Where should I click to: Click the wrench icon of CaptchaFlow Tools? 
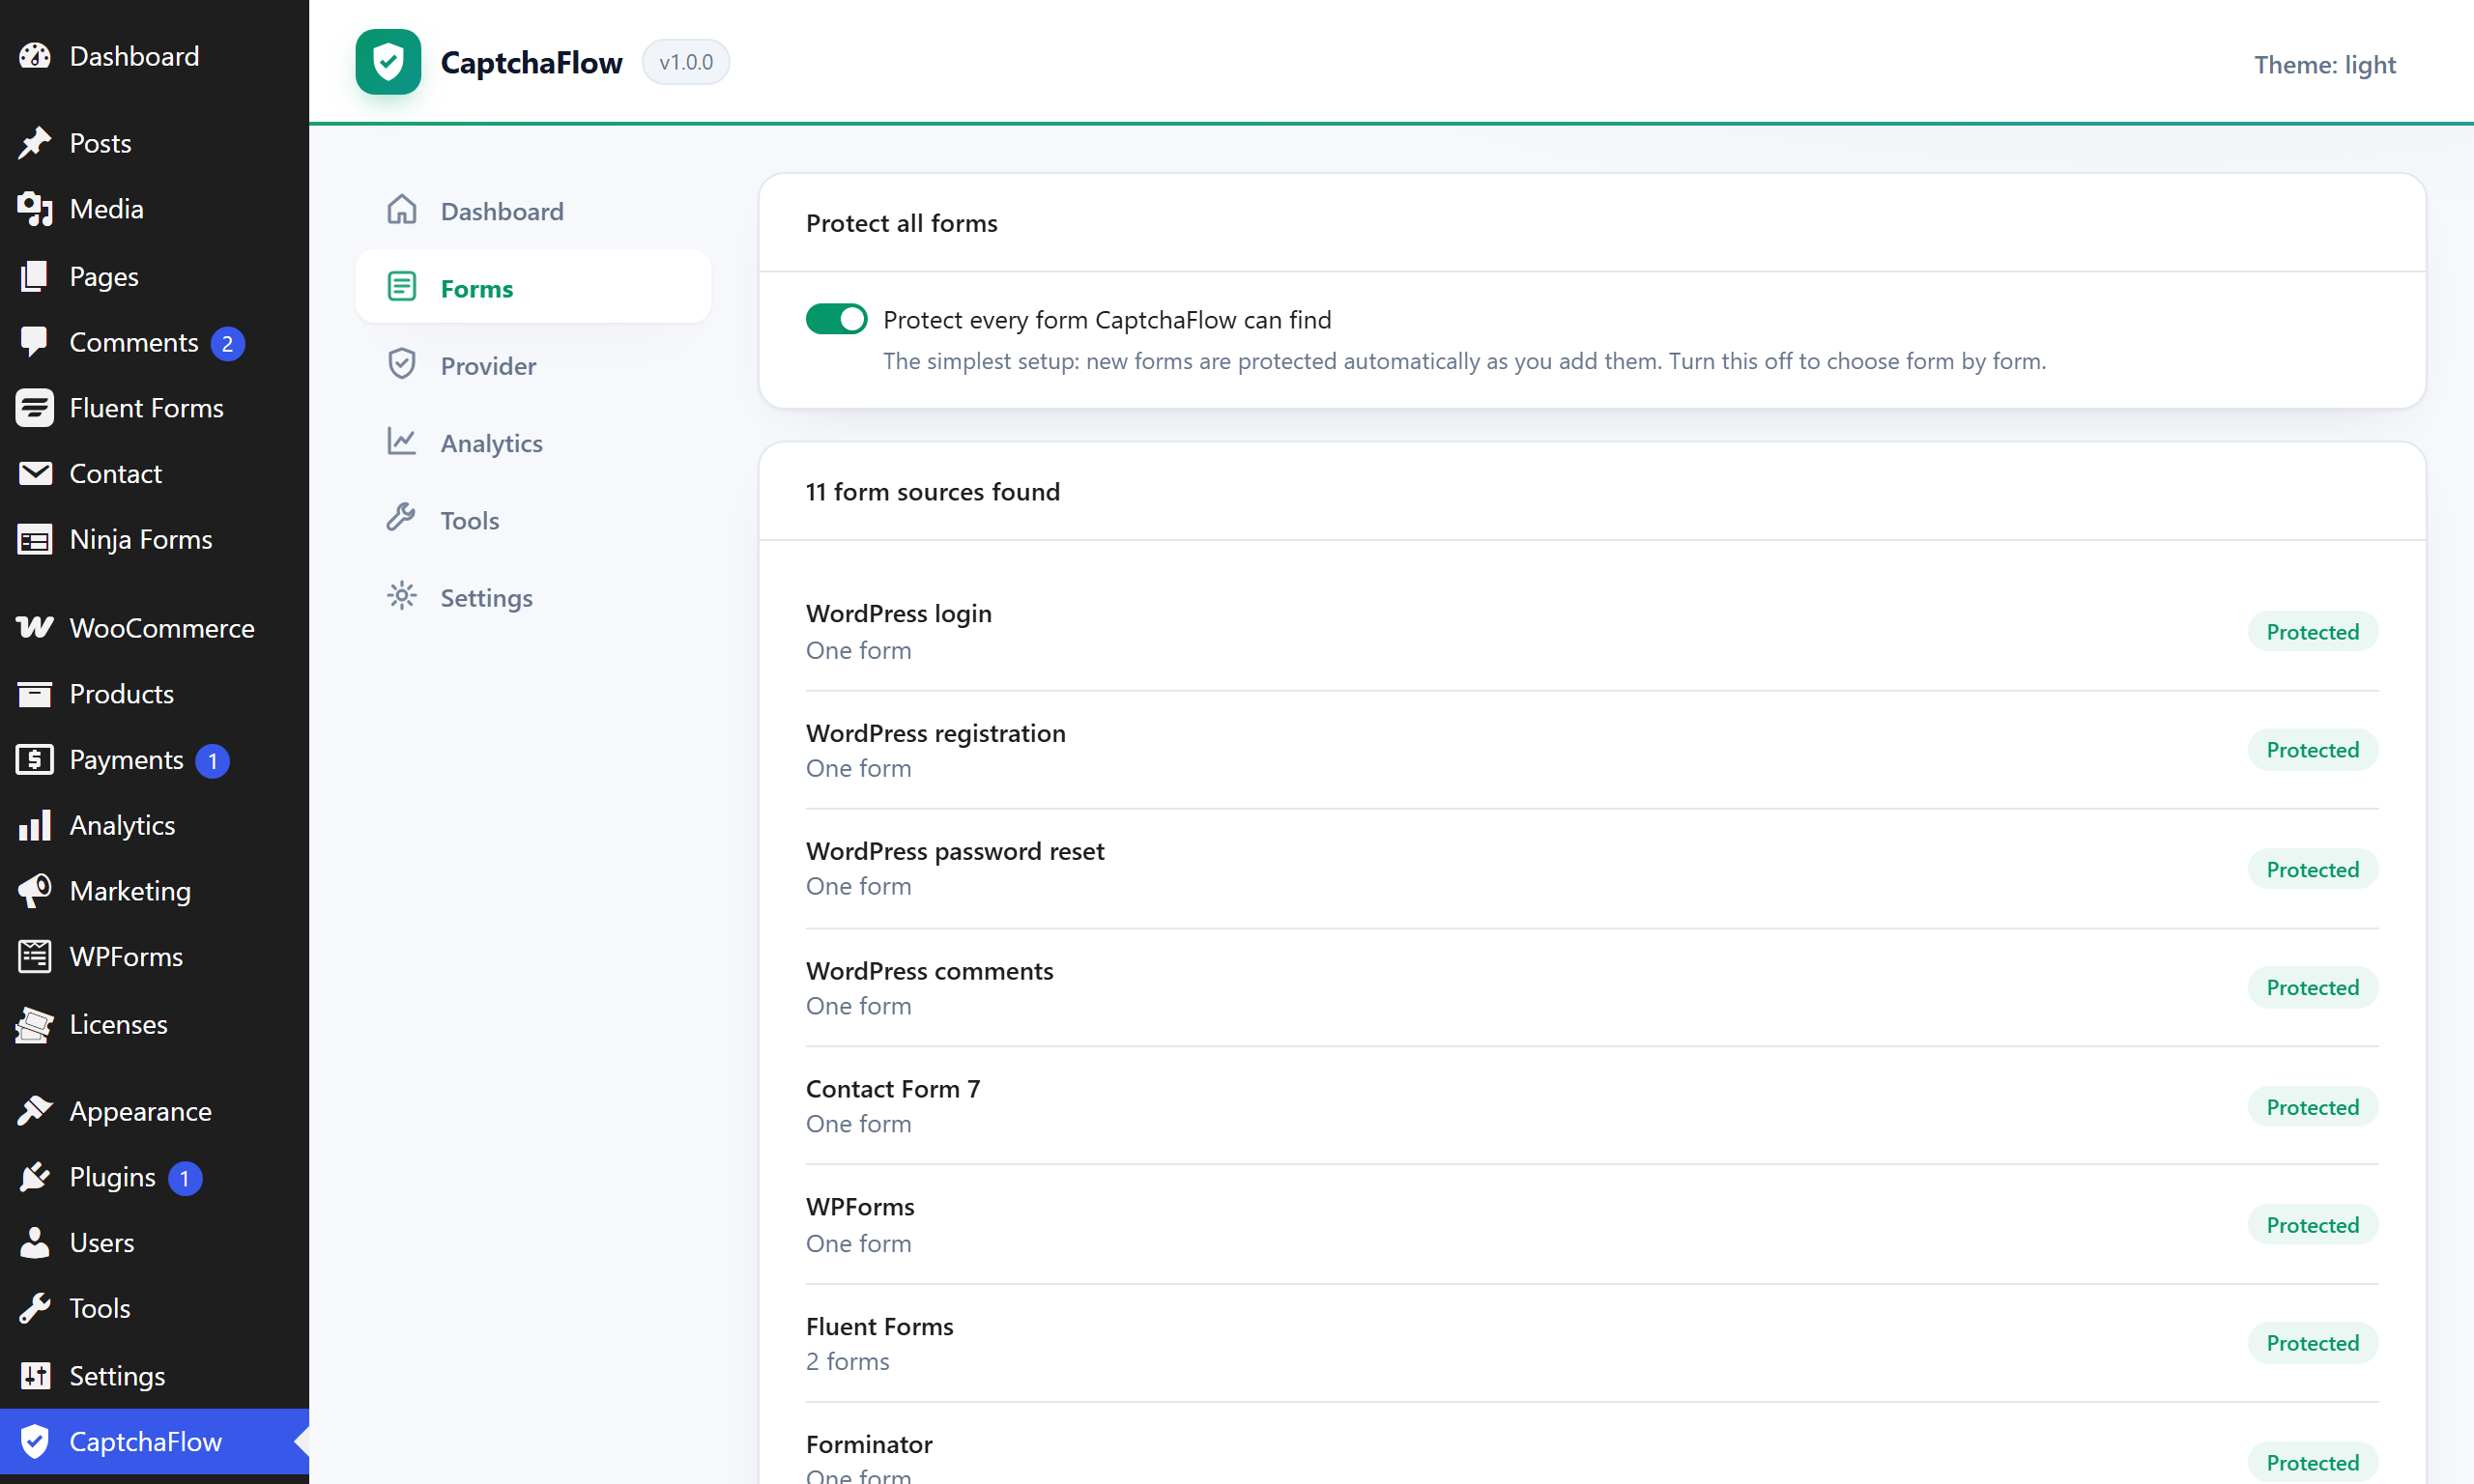(402, 519)
